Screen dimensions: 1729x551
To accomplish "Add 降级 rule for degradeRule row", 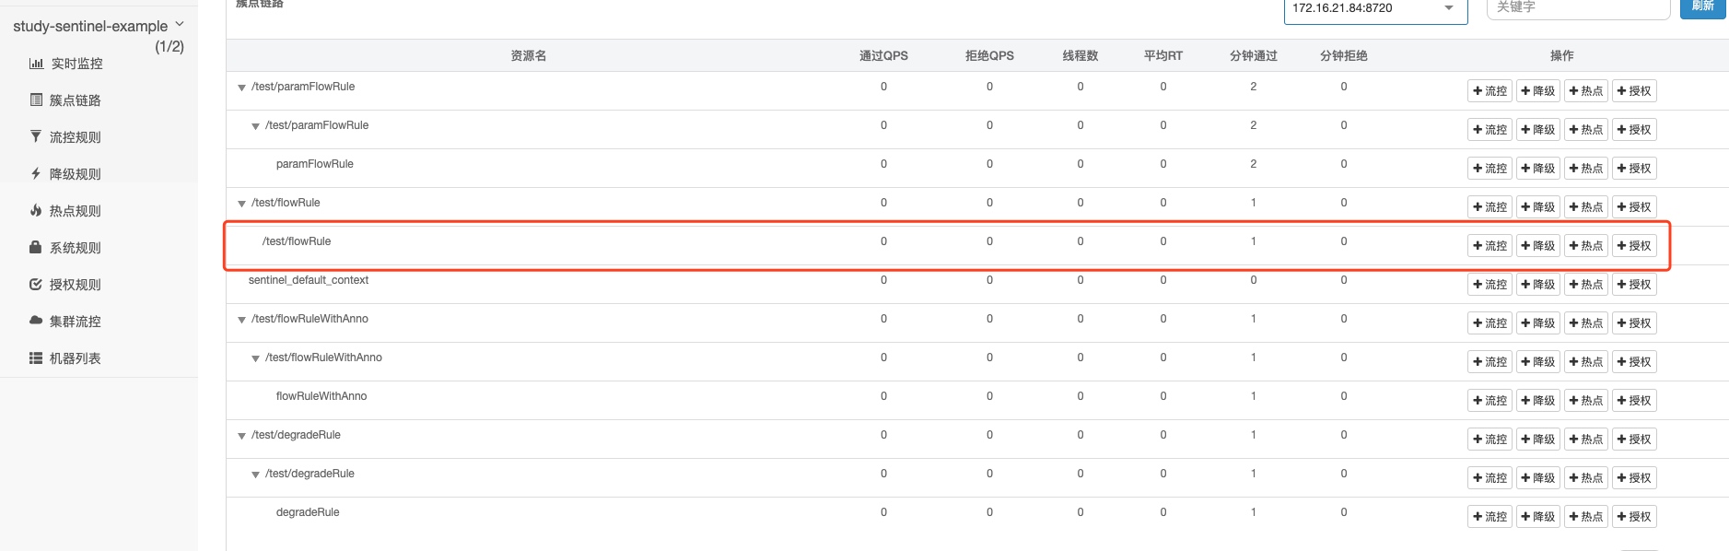I will coord(1538,517).
